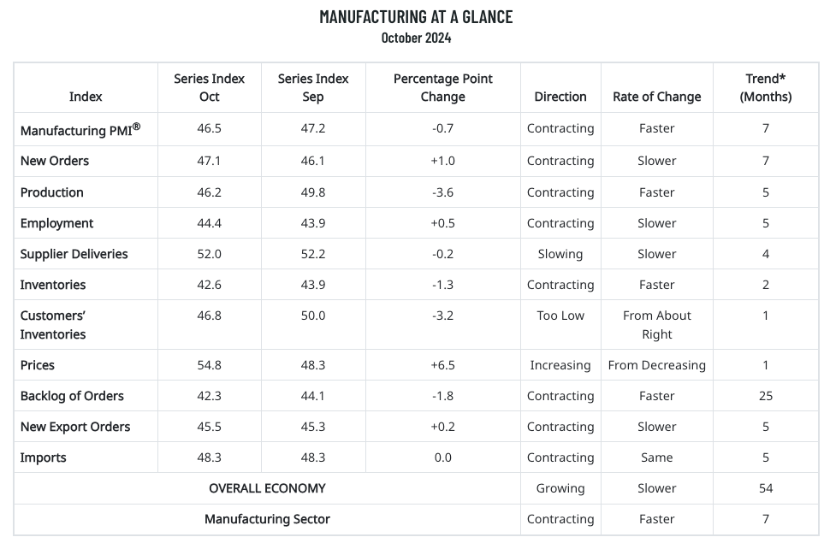Click the Manufacturing Sector row heading
Screen dimensions: 824x543
(268, 519)
